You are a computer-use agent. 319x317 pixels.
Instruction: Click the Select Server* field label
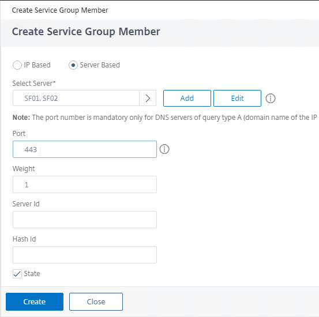click(34, 84)
